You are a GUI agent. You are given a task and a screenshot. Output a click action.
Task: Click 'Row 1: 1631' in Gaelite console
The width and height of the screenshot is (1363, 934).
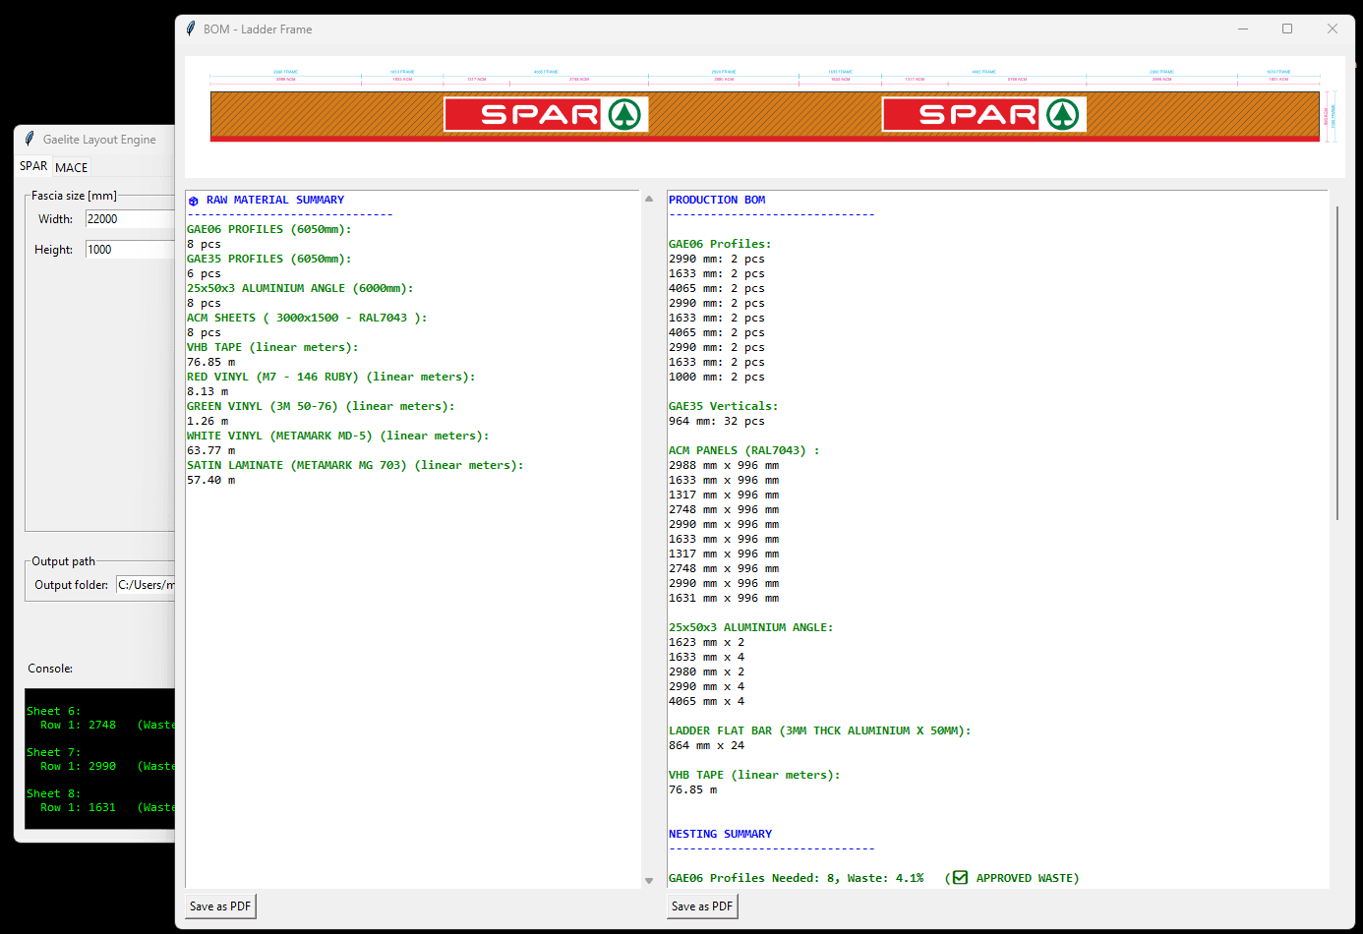(x=79, y=807)
